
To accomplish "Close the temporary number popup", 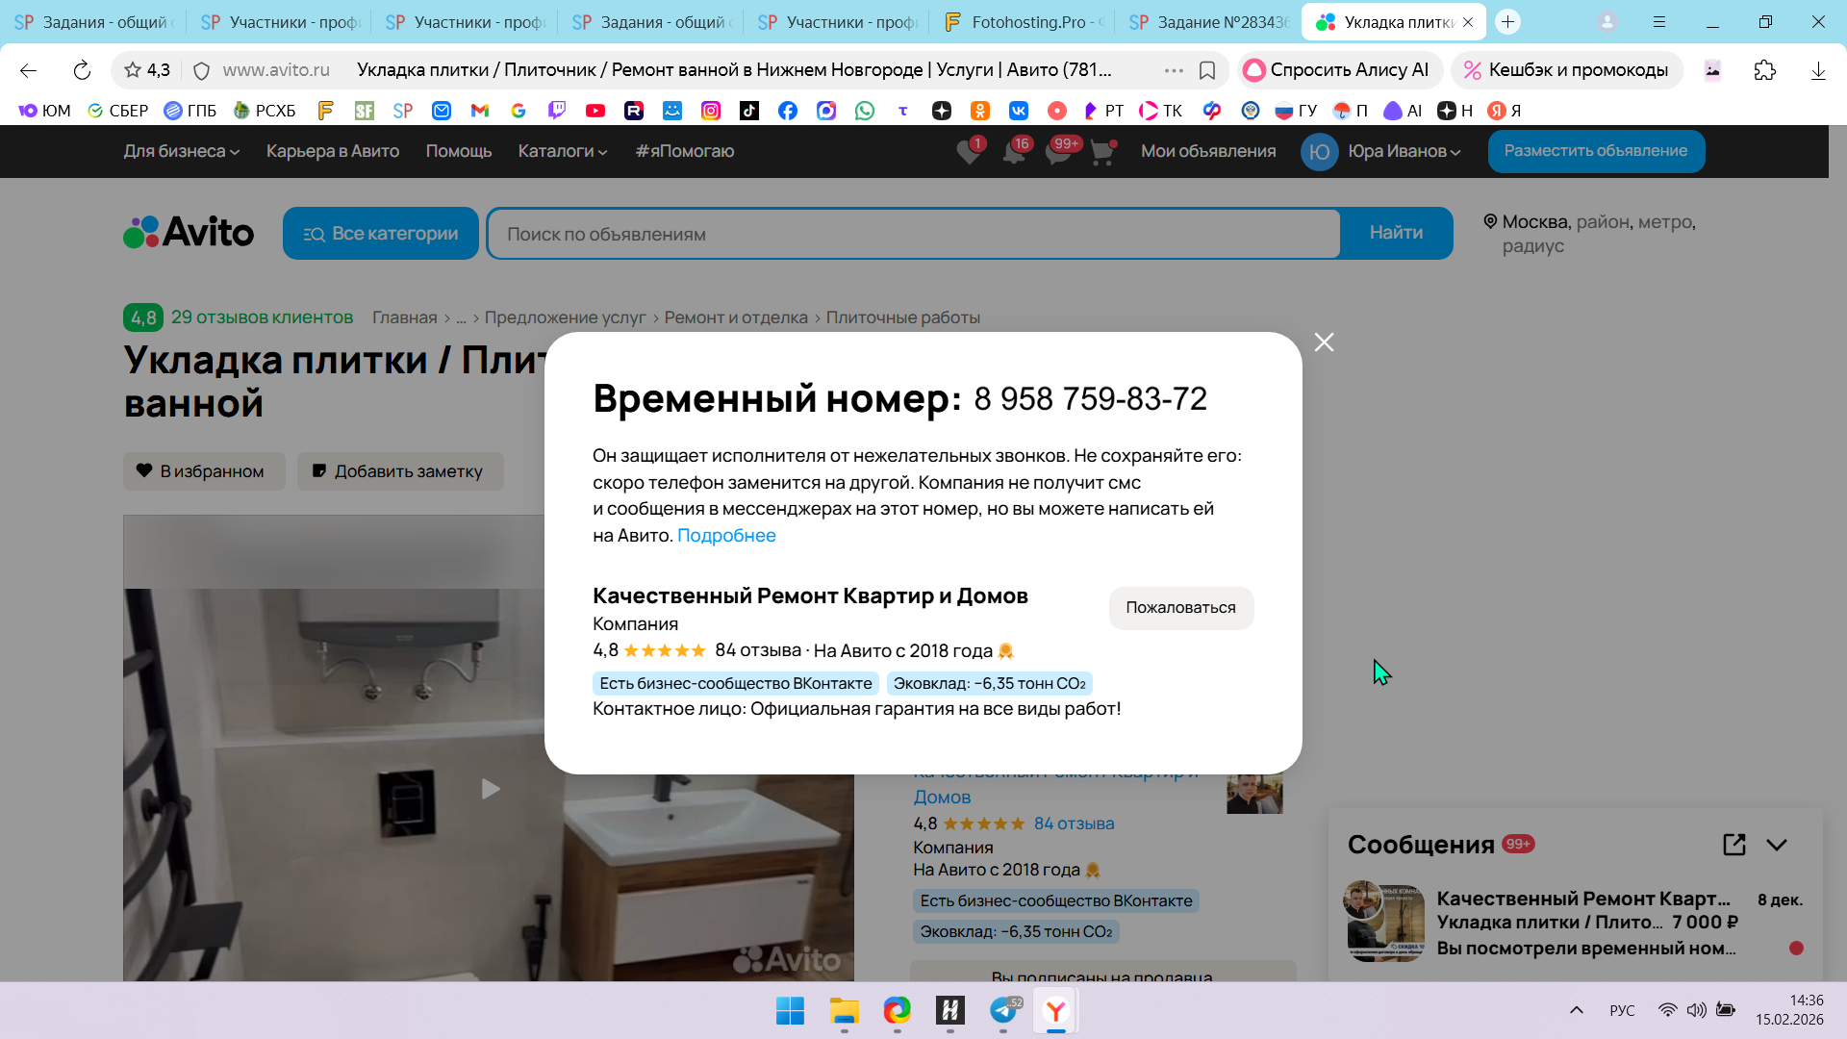I will (1324, 342).
